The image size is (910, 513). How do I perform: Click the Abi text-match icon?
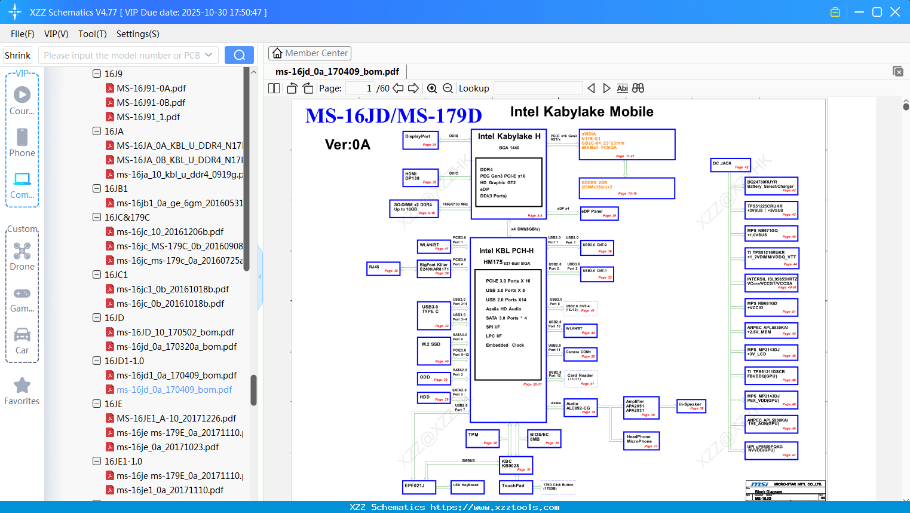coord(622,88)
